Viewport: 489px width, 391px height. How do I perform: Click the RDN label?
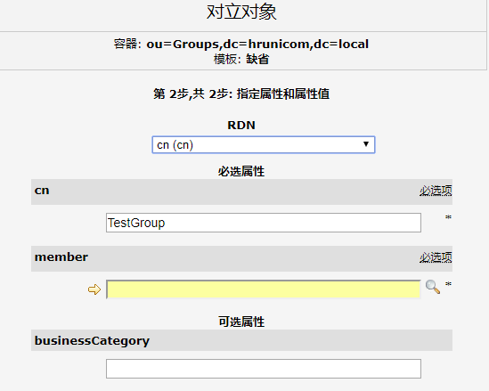pyautogui.click(x=241, y=125)
